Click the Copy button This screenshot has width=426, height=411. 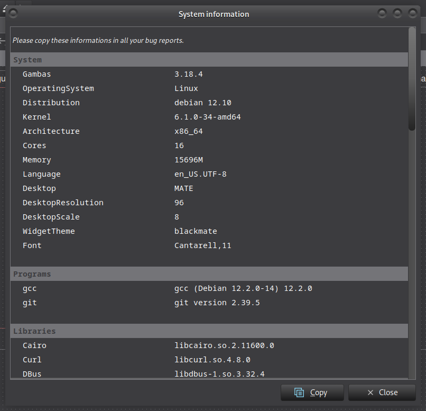[312, 392]
